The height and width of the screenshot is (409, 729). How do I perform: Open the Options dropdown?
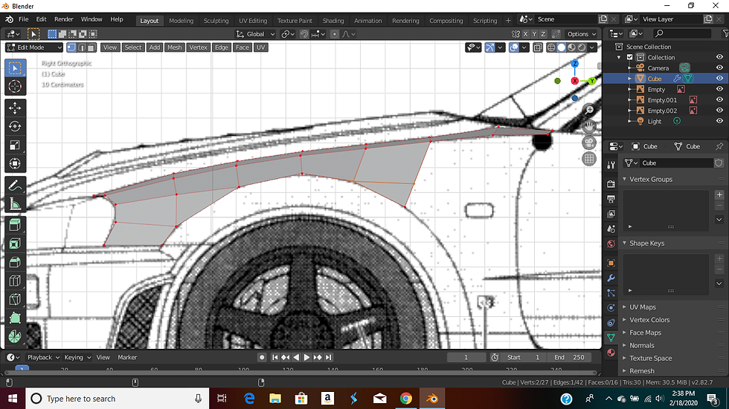pyautogui.click(x=581, y=34)
